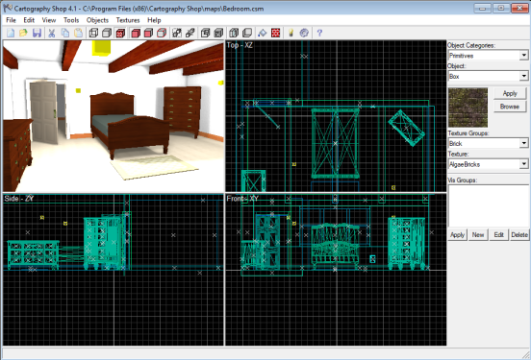Click inside the Vis Groups list box
531x360 pixels.
click(x=488, y=205)
